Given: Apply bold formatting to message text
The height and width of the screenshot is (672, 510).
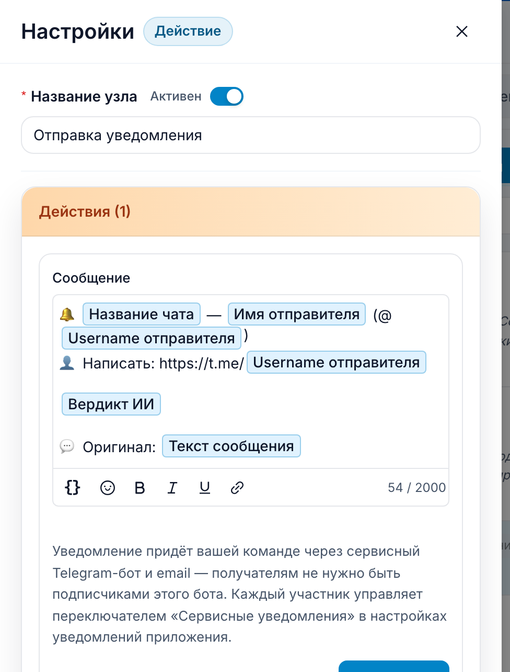Looking at the screenshot, I should [x=140, y=488].
